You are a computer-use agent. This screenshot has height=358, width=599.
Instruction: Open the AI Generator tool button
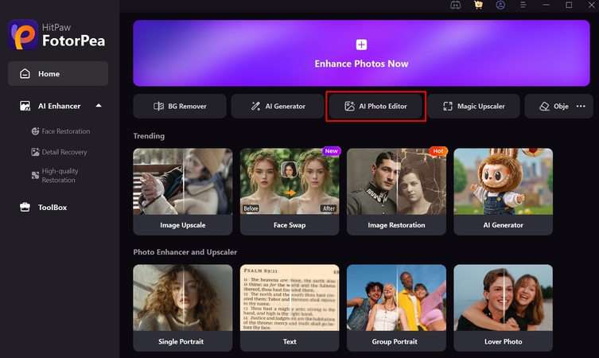(x=278, y=107)
